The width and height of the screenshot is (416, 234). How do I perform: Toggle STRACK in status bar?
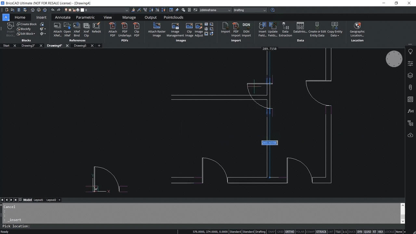[x=321, y=232]
